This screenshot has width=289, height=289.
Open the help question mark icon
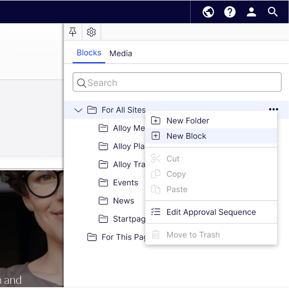pyautogui.click(x=230, y=12)
